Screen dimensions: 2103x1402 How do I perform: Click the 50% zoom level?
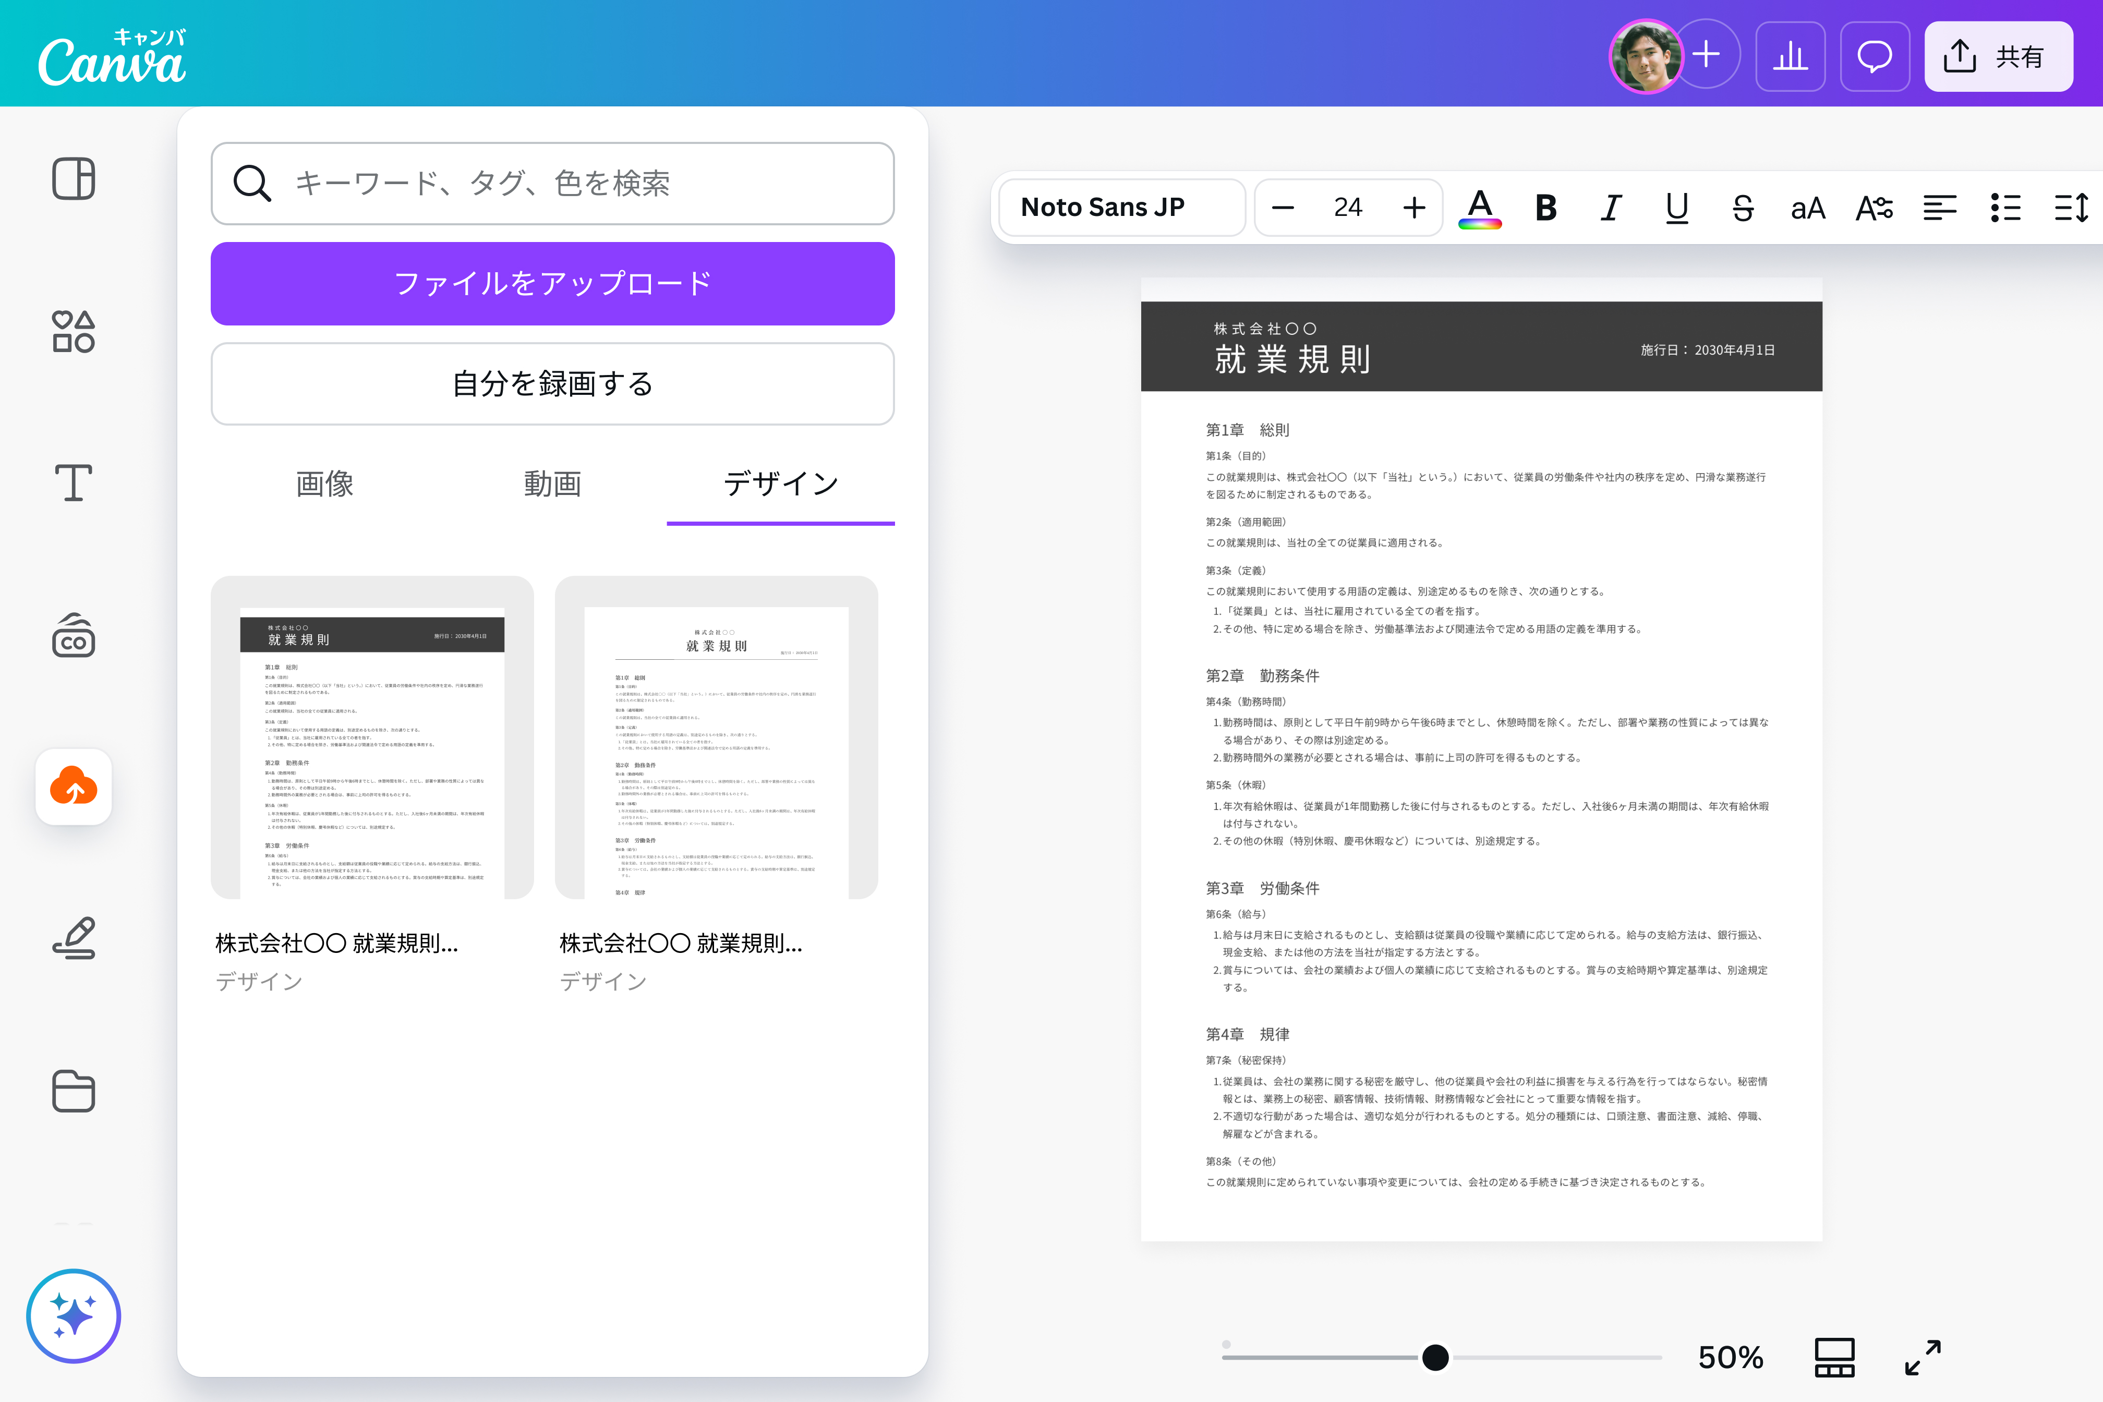coord(1730,1357)
